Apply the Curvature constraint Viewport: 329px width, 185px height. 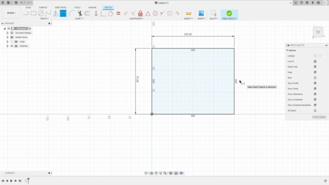click(177, 13)
